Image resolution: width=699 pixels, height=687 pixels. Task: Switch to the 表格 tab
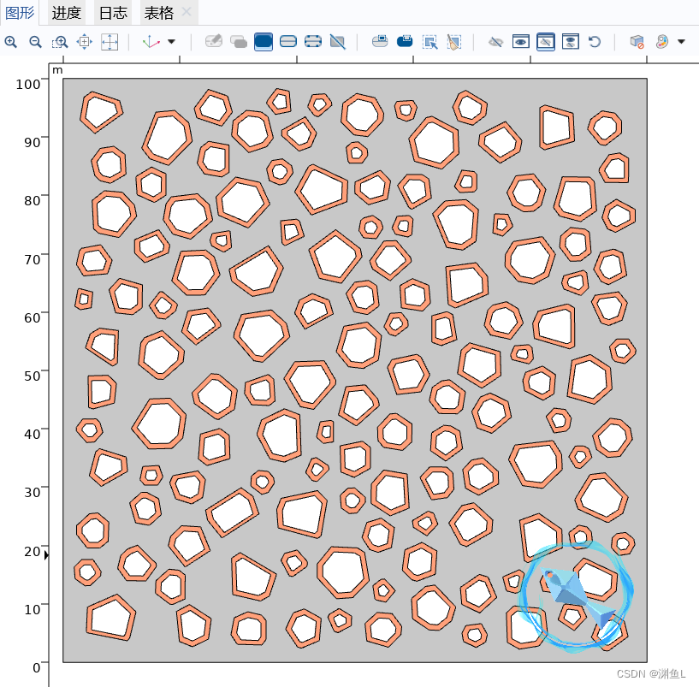pos(158,13)
